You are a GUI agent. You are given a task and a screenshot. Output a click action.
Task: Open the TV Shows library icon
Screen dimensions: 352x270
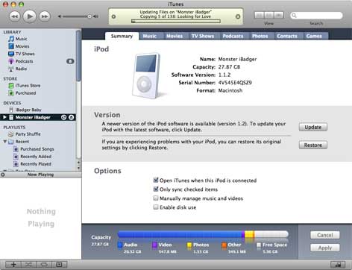coord(11,54)
